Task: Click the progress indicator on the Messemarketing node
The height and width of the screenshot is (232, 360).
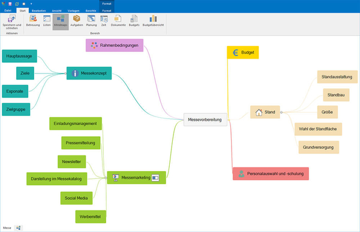Action: coord(155,178)
